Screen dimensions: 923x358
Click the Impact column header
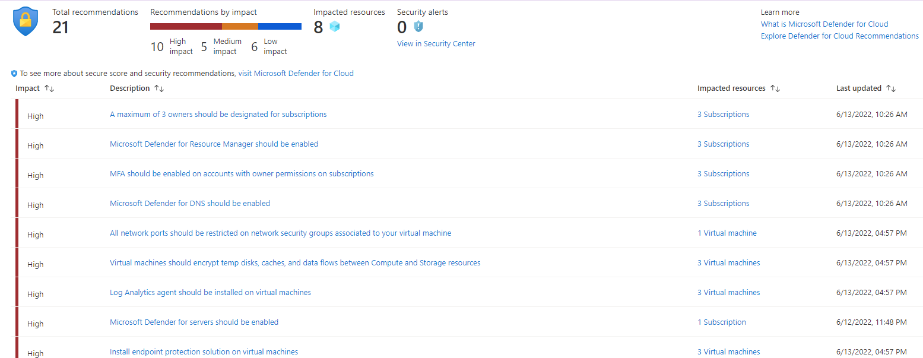pos(28,88)
